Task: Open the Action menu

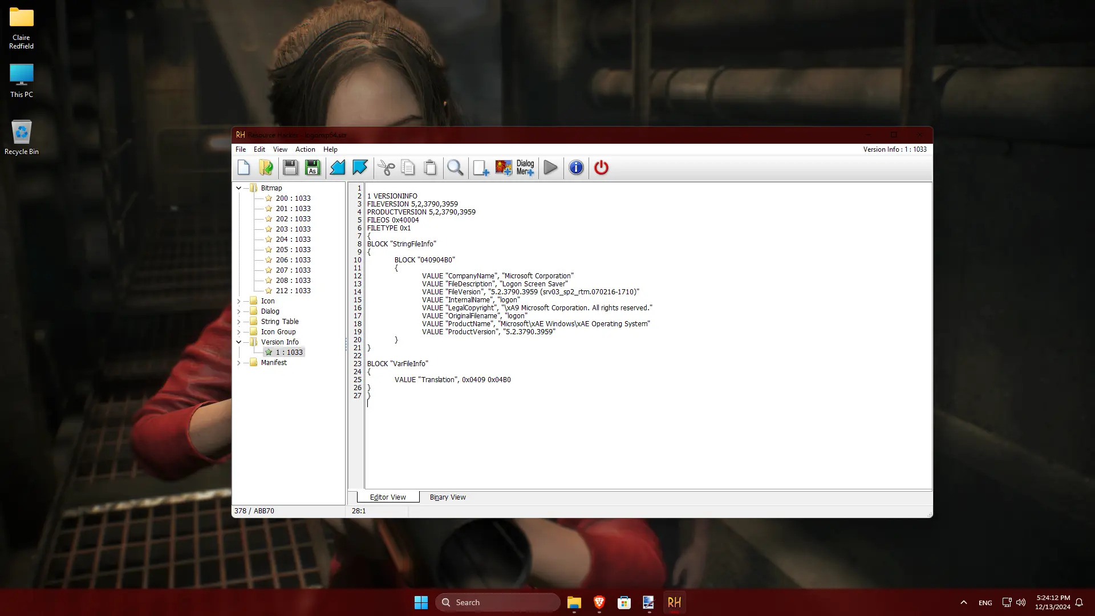Action: tap(305, 149)
